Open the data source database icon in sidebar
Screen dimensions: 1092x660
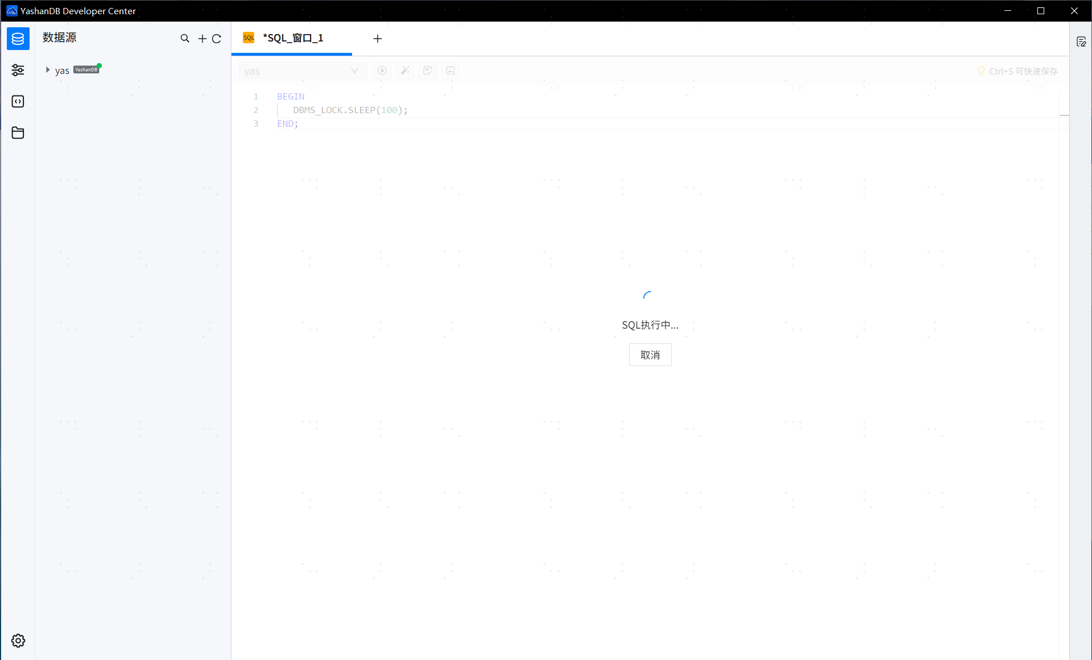point(18,39)
